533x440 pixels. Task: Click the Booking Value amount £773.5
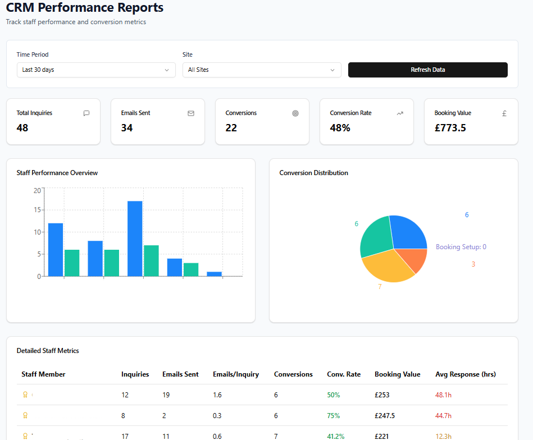pos(450,128)
